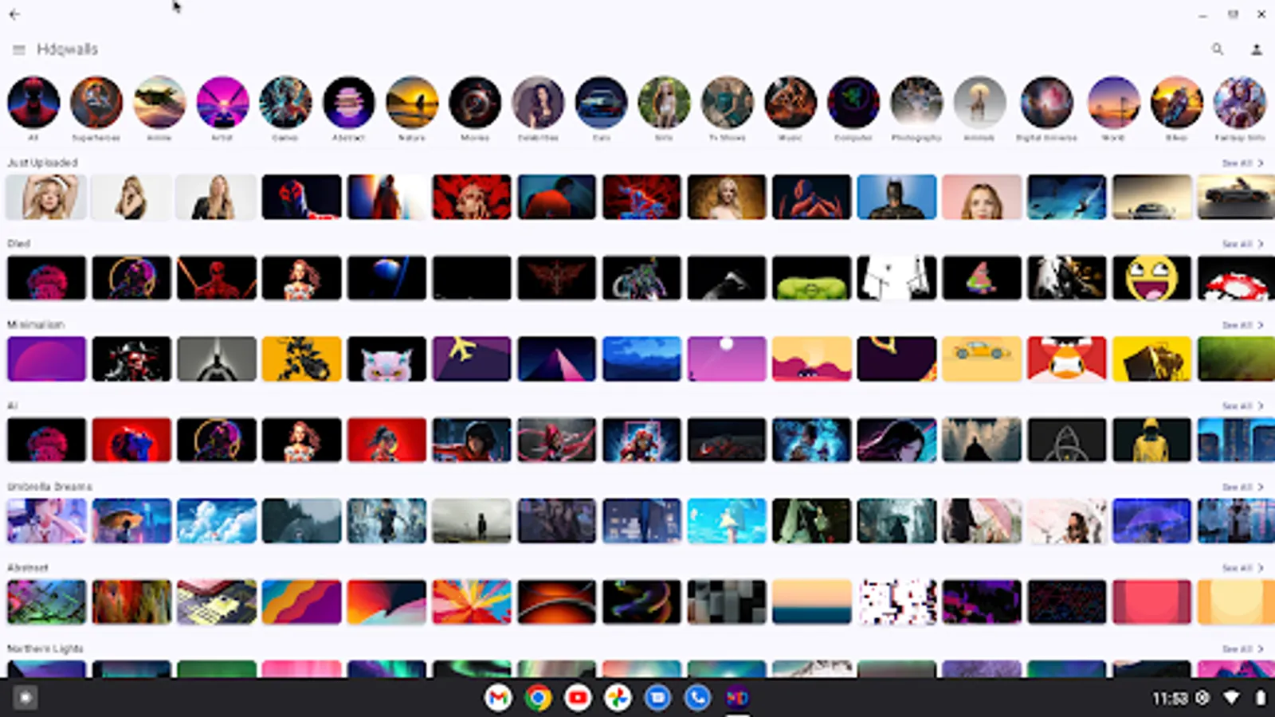Select the Computer category circle
This screenshot has height=717, width=1275.
[853, 102]
